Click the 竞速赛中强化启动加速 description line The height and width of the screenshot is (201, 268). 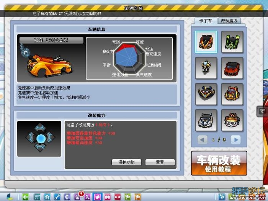38,93
